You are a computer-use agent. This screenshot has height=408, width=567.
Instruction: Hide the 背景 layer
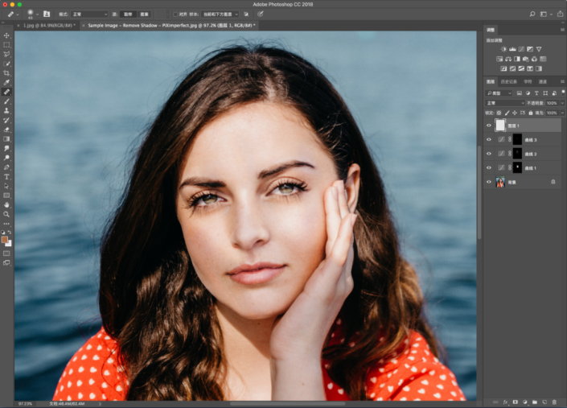click(x=489, y=182)
